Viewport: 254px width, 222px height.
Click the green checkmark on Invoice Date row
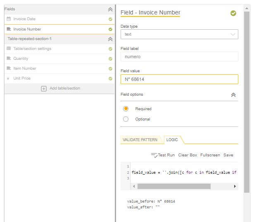[x=110, y=19]
